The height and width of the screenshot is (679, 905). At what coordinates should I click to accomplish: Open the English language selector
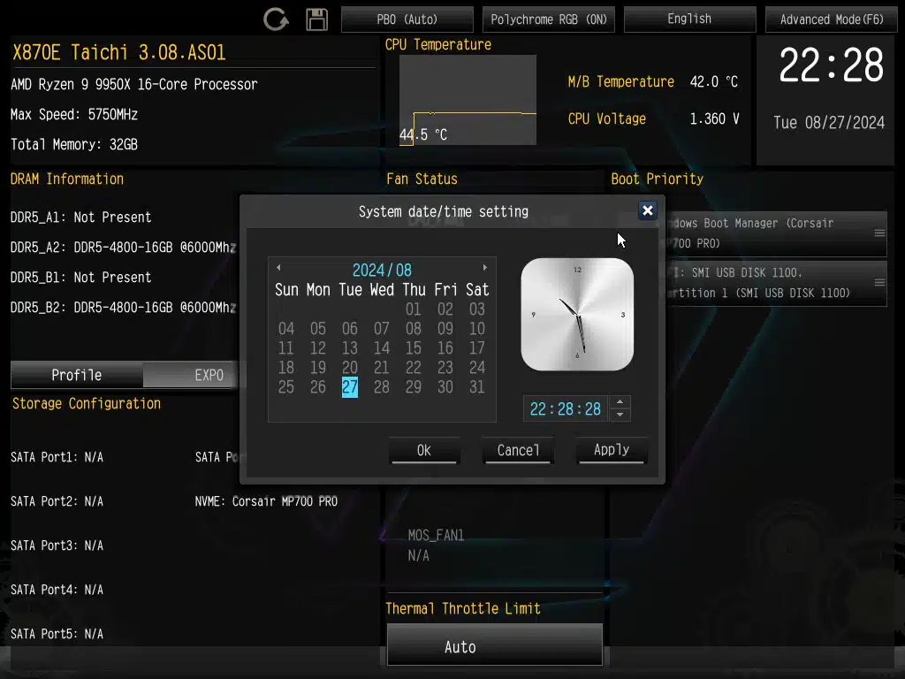pyautogui.click(x=689, y=19)
